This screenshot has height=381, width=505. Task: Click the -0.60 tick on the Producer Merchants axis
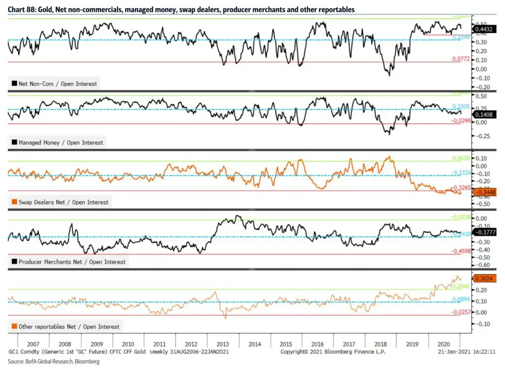pyautogui.click(x=482, y=265)
